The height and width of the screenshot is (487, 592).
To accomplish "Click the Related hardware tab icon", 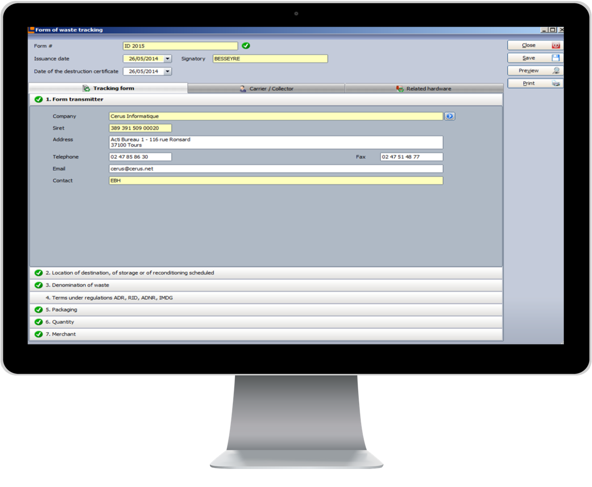I will 400,88.
